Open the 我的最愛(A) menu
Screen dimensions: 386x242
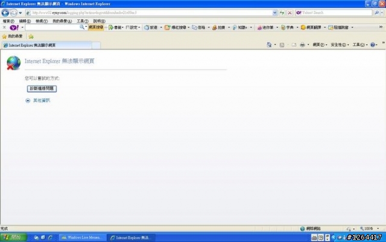62,21
